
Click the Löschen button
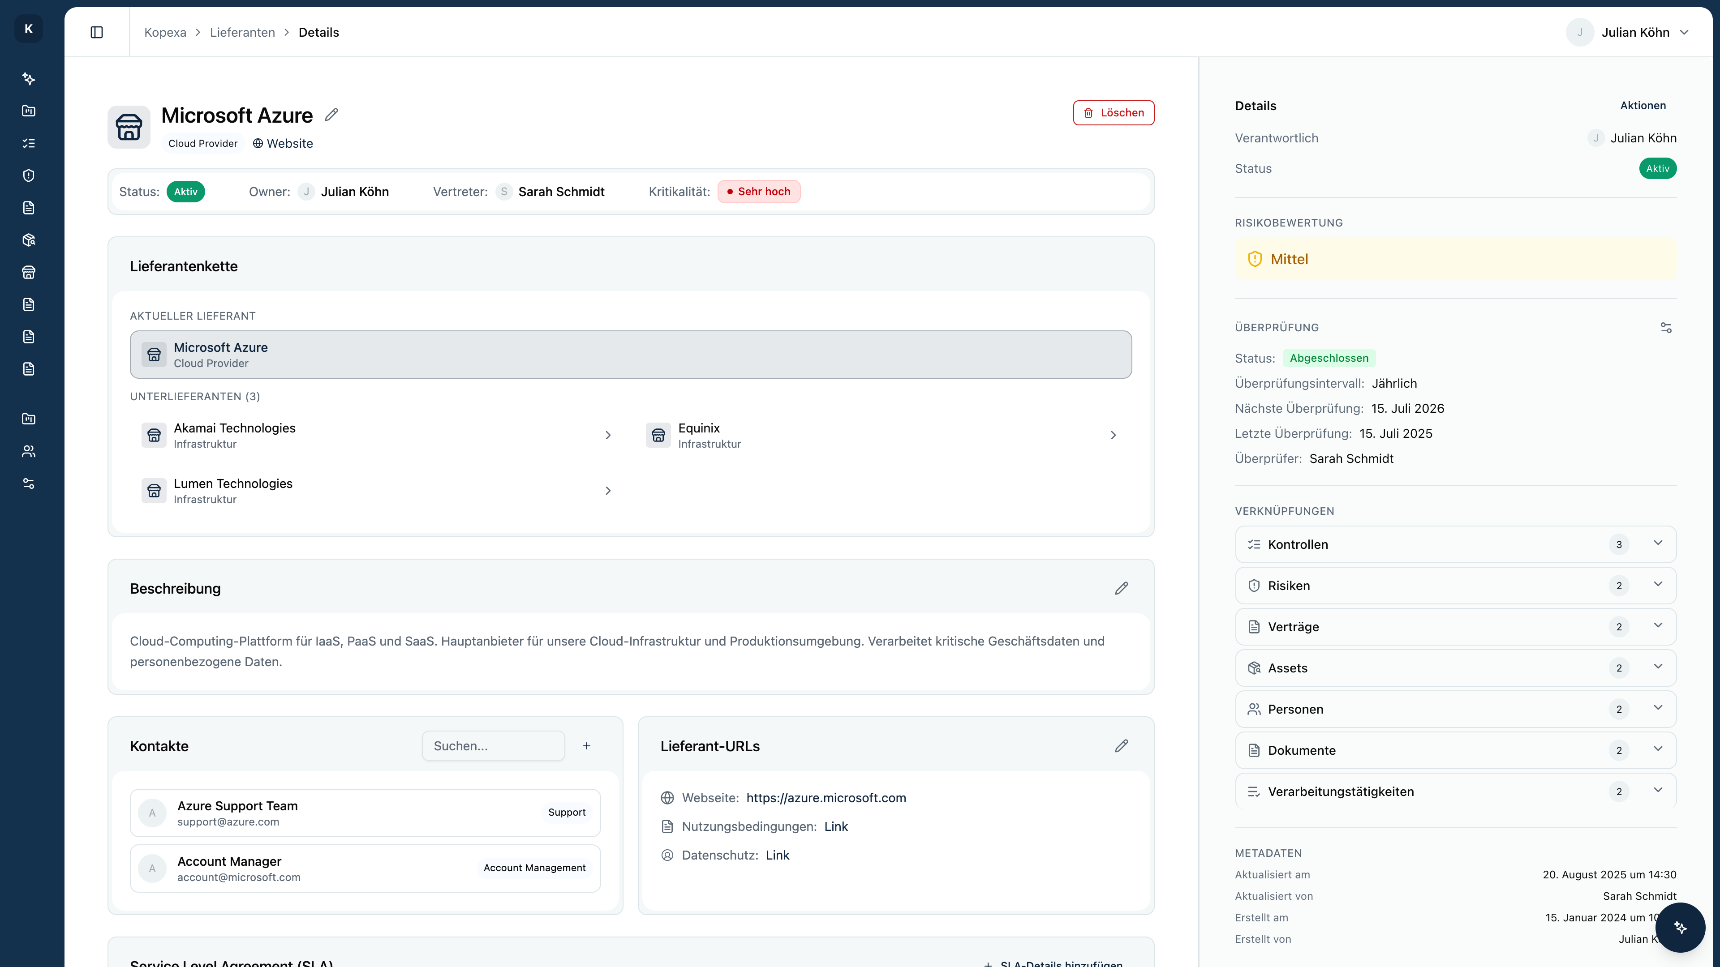pos(1113,113)
